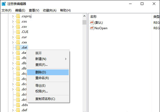
Task: Click the .cxx folder icon
Action: (x=18, y=42)
